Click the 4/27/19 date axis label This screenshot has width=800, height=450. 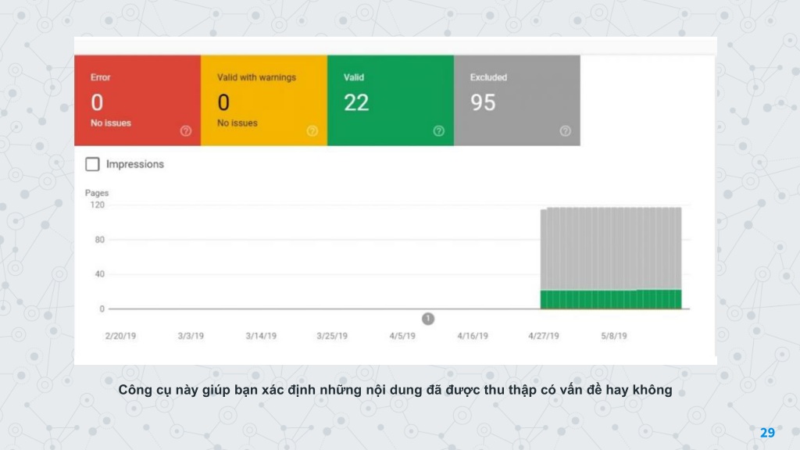tap(544, 336)
